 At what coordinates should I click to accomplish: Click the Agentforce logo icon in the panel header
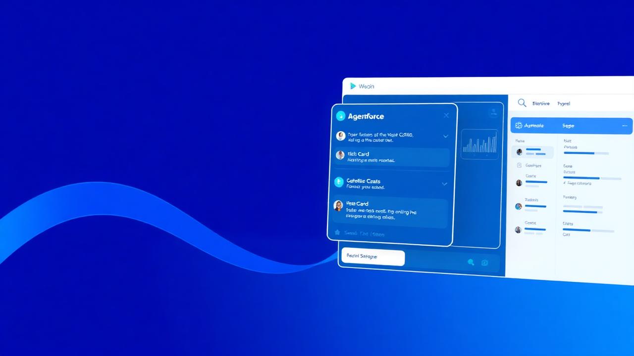click(x=341, y=116)
